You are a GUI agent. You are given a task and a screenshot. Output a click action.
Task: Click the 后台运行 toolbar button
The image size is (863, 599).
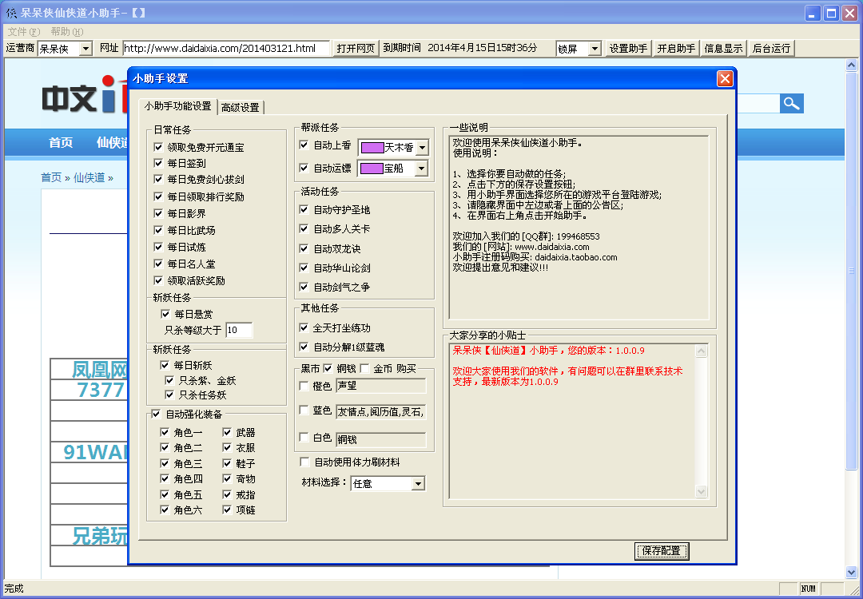click(770, 47)
